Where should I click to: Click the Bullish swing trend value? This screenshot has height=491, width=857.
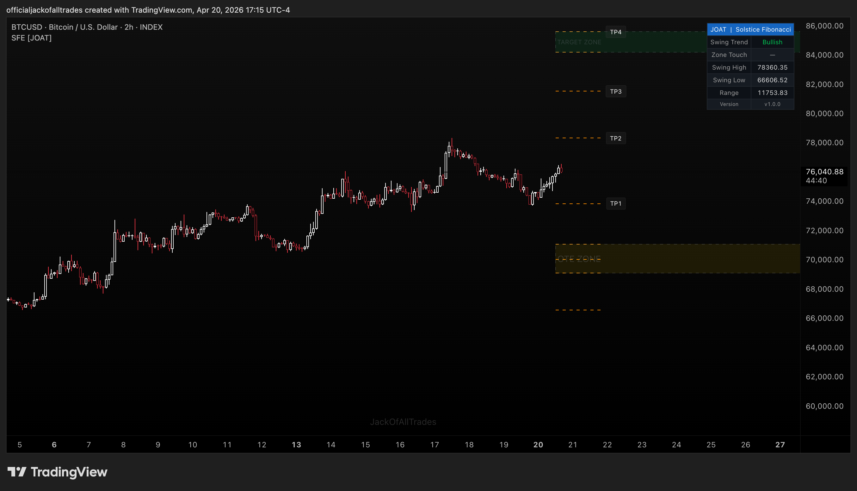pyautogui.click(x=772, y=42)
